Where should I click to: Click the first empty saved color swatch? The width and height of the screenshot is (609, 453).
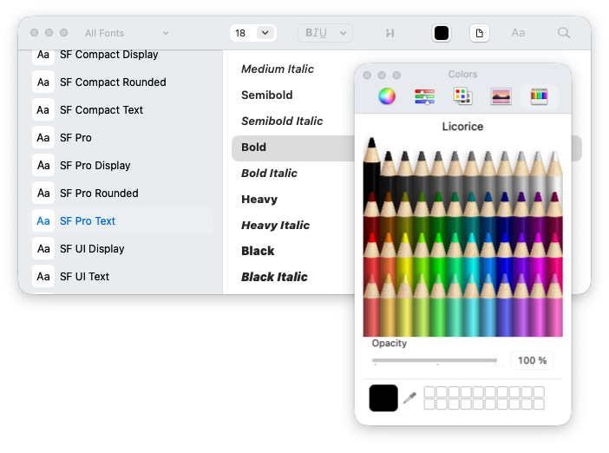pyautogui.click(x=429, y=391)
